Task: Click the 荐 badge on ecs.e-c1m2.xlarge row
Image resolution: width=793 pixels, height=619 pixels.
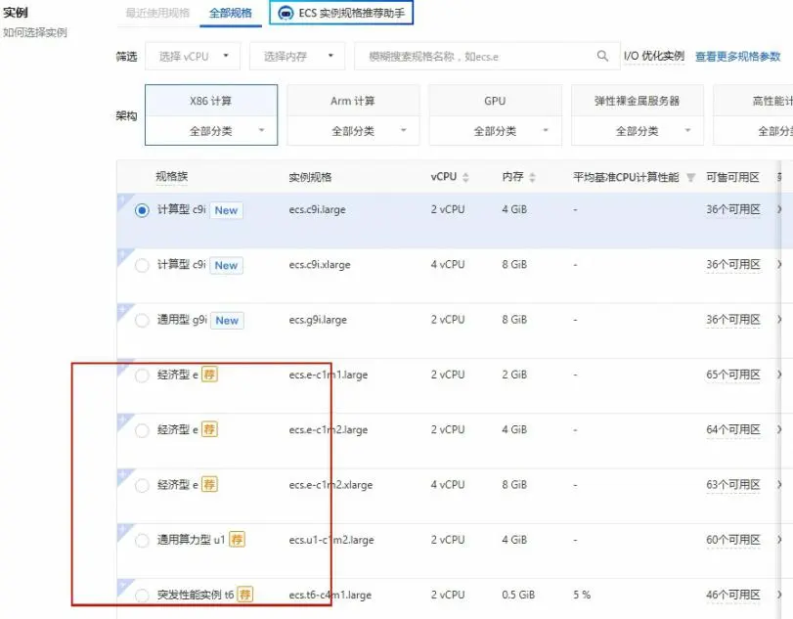Action: click(209, 484)
